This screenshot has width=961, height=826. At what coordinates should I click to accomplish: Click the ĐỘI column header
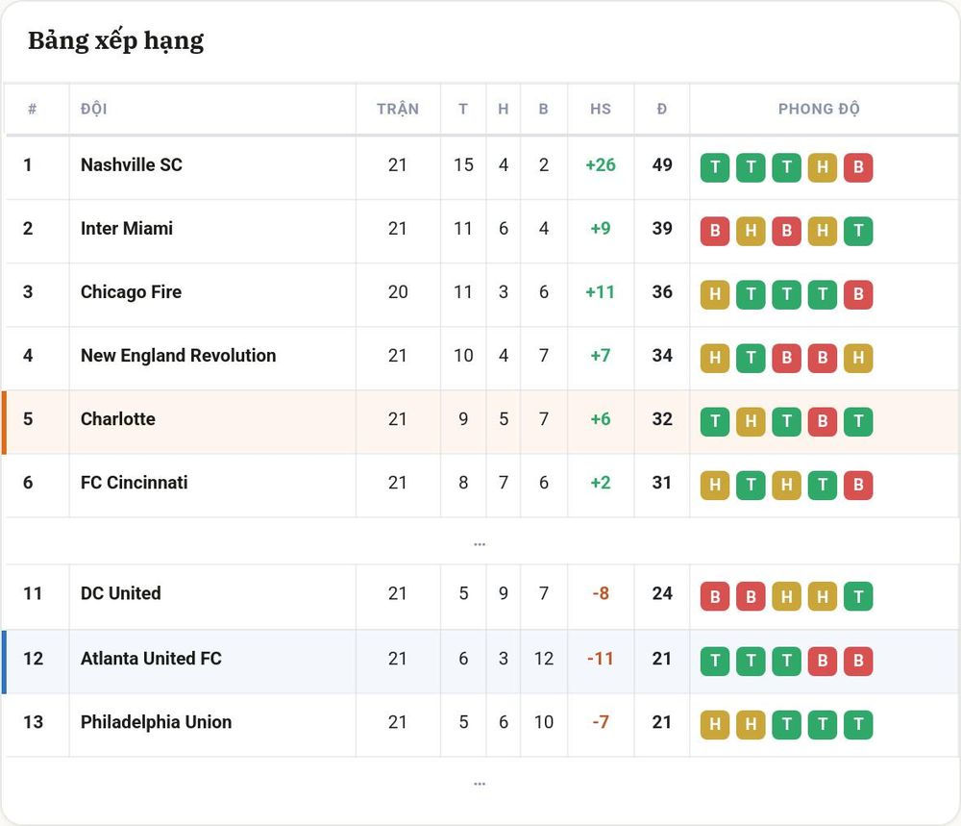(x=94, y=109)
